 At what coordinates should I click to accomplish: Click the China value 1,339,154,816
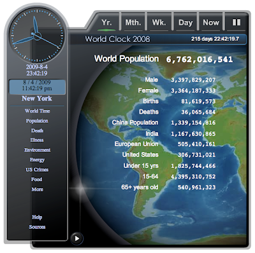pos(193,123)
